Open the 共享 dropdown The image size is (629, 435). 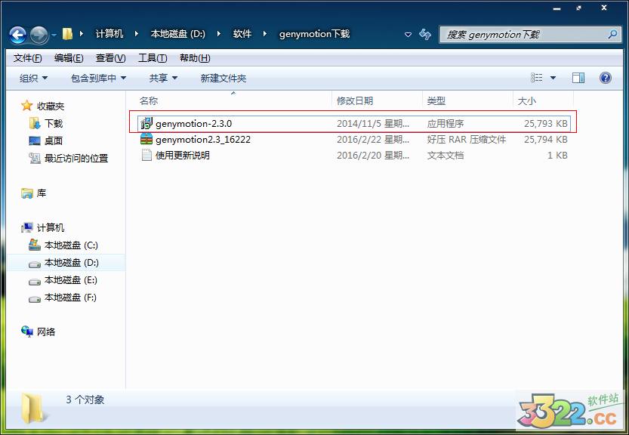pyautogui.click(x=163, y=78)
